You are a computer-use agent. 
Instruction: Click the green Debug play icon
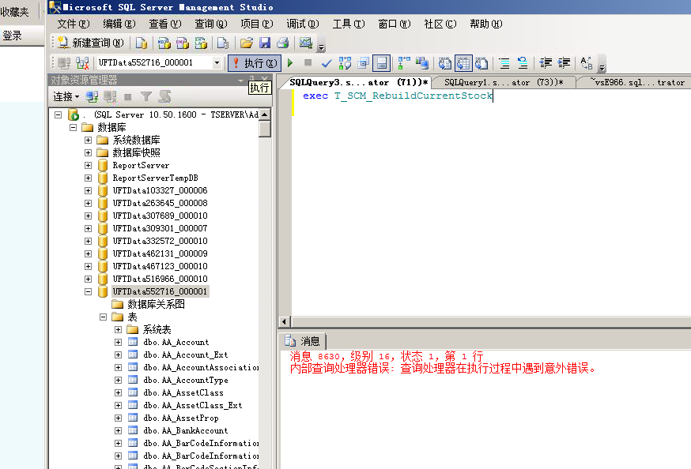(x=290, y=63)
